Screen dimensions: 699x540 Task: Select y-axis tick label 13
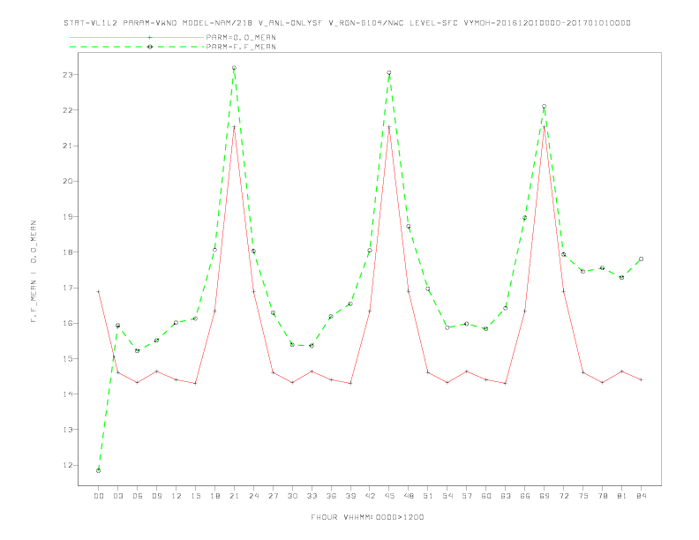(67, 430)
